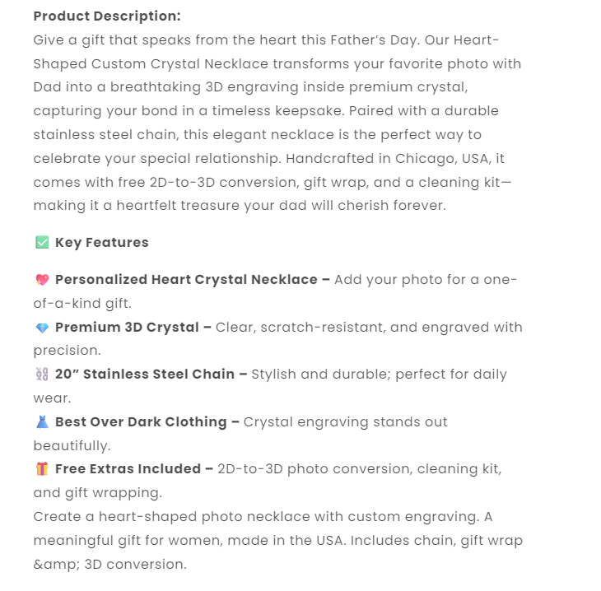Click the text Crystal engraving stands out
601x591 pixels.
coord(346,422)
